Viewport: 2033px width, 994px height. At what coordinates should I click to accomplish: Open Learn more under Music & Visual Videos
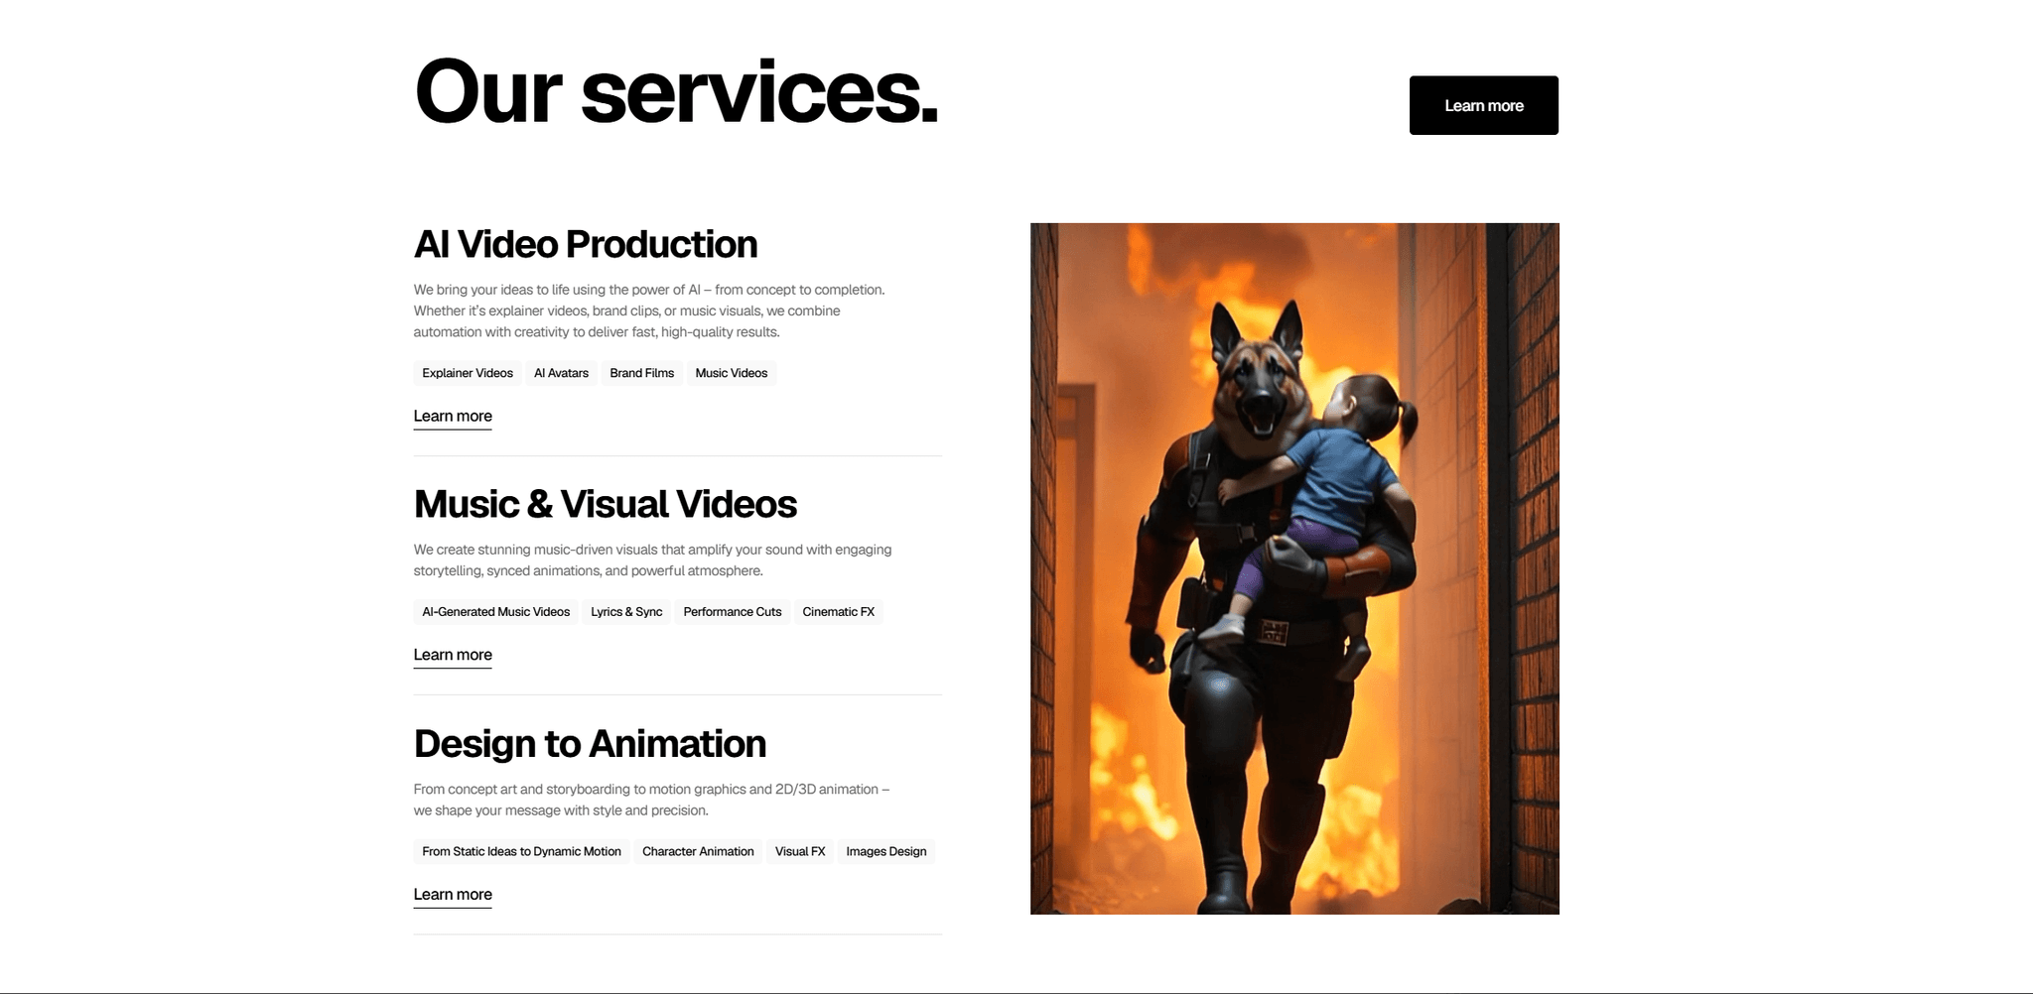click(x=453, y=656)
